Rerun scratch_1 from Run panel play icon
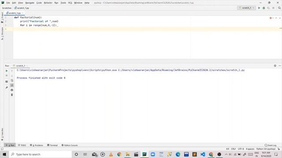This screenshot has width=282, height=158. coord(7,71)
